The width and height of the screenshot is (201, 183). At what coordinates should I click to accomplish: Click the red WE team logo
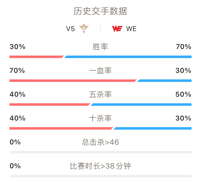(x=117, y=29)
